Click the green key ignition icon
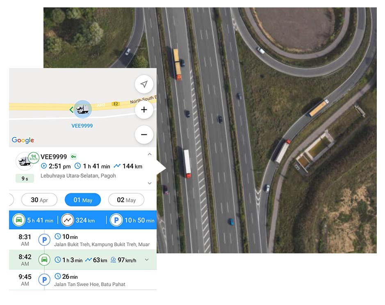Viewport: 385px width, 305px height. (73, 157)
